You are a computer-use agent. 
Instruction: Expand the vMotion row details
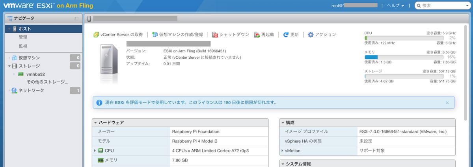click(282, 150)
